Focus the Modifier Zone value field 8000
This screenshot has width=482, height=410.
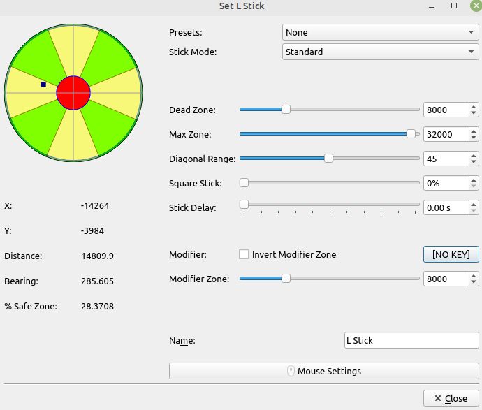point(446,279)
